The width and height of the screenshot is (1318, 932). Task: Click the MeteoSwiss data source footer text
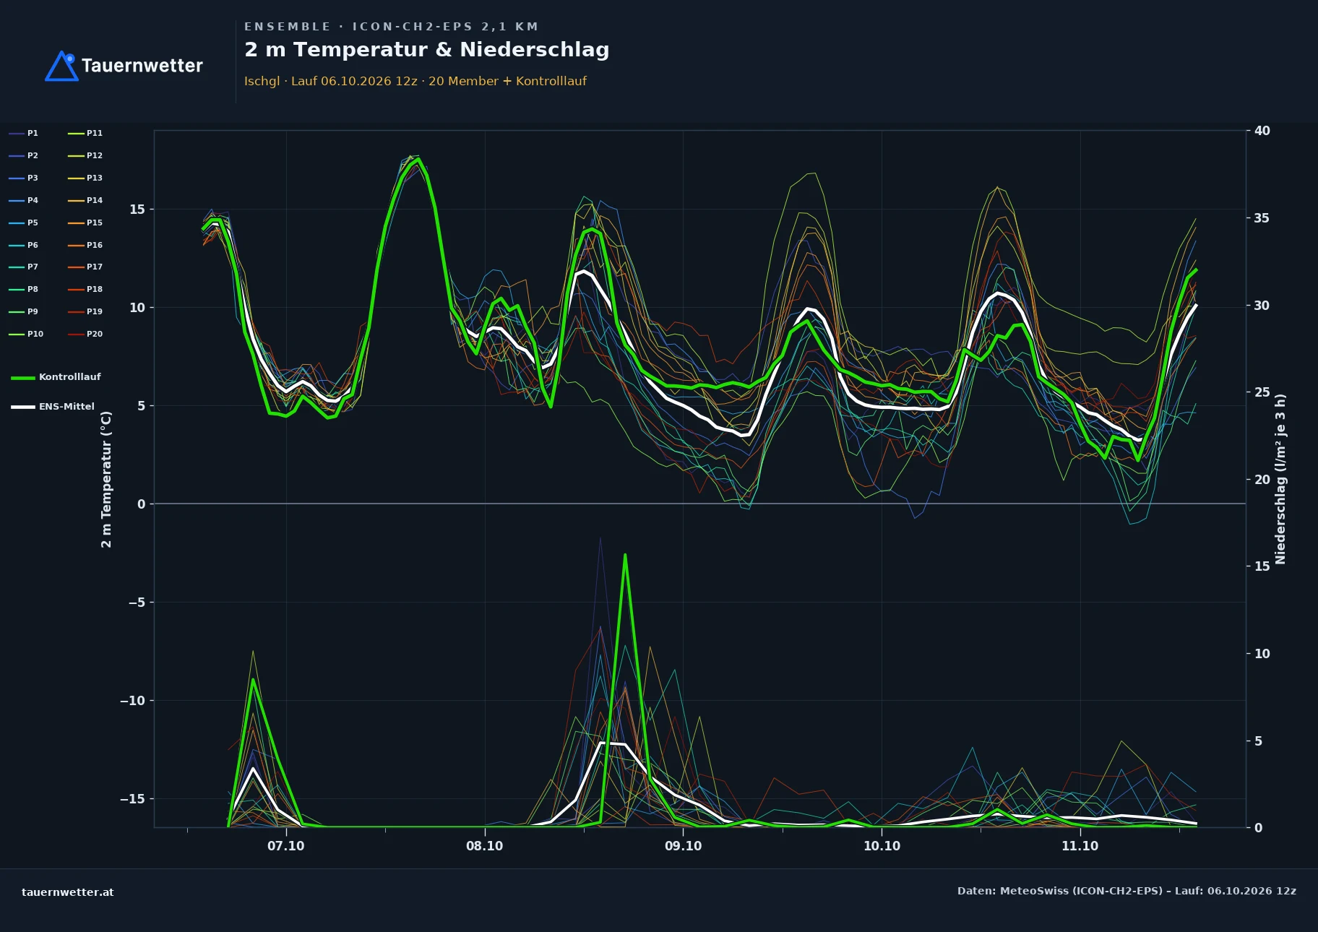click(1127, 892)
